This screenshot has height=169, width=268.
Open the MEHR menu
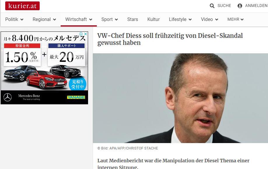pos(235,20)
